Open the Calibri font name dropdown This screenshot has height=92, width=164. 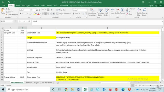[x=30, y=10]
